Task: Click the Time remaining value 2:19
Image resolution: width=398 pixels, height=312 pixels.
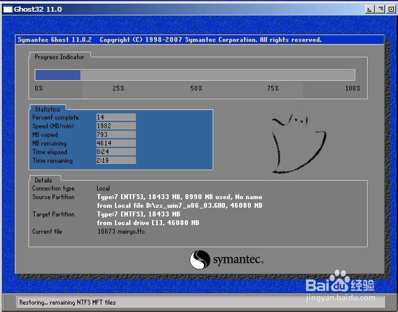Action: pyautogui.click(x=116, y=160)
